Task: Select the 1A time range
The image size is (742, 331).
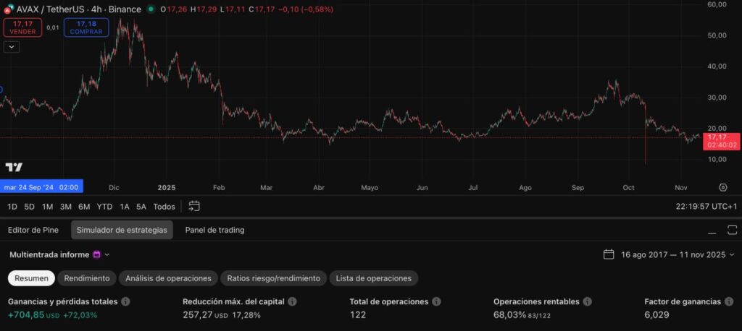Action: (125, 207)
